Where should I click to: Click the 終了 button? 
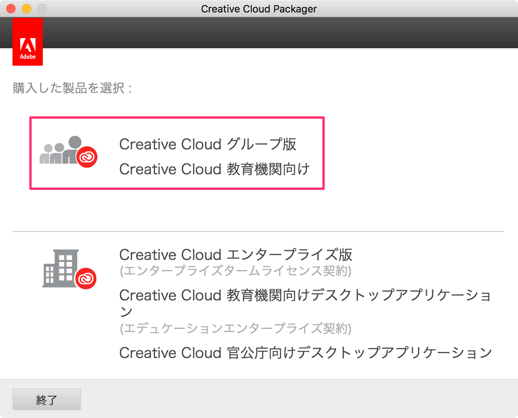pyautogui.click(x=47, y=399)
